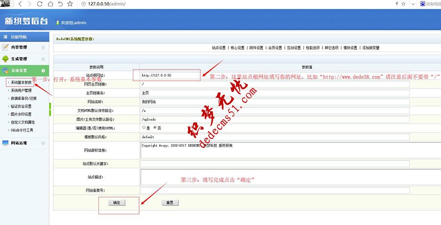Image resolution: width=441 pixels, height=225 pixels.
Task: Switch to the 附件设置 tab
Action: coord(256,48)
